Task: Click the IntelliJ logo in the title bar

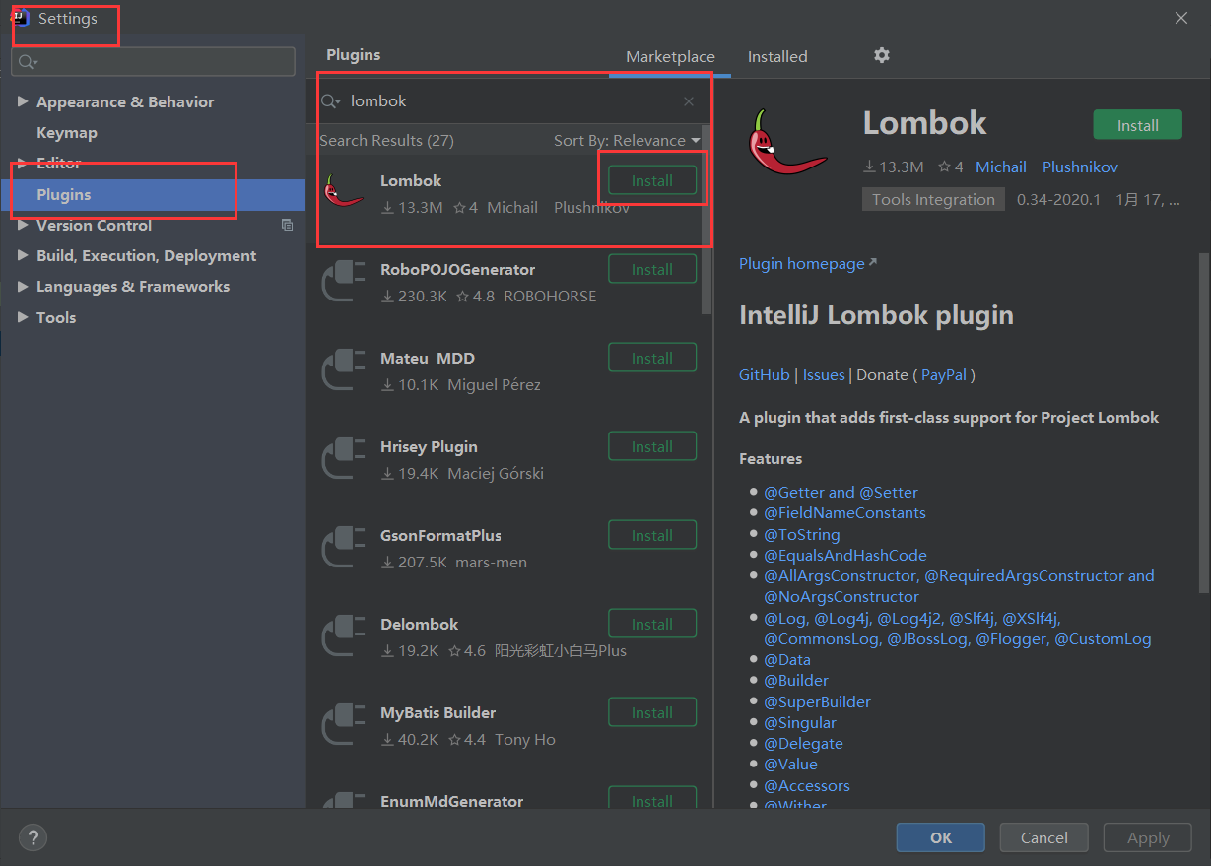Action: [x=19, y=18]
